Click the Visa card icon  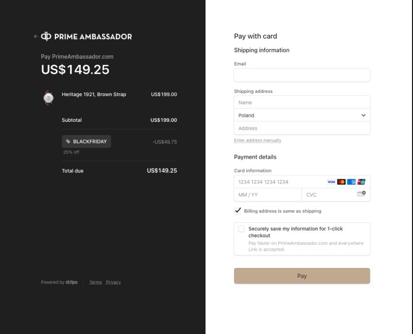[331, 182]
